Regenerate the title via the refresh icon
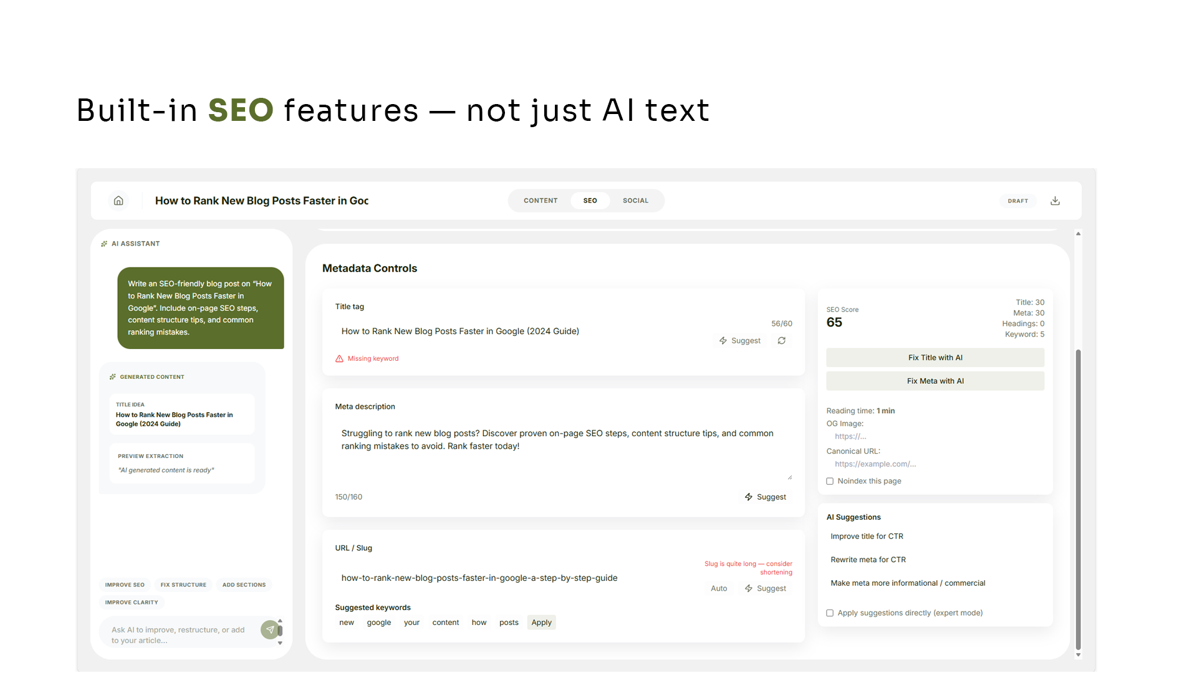The height and width of the screenshot is (673, 1197). click(x=782, y=340)
